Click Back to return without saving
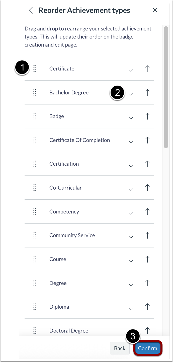 120,348
